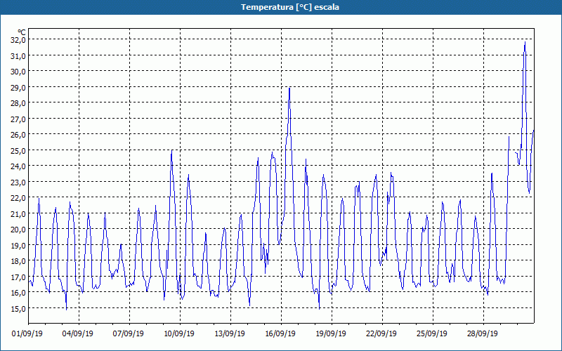Select the 29,0 axis value
Viewport: 562px width, 351px height.
[x=18, y=87]
